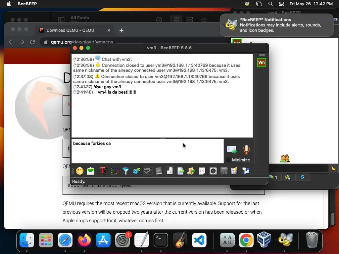
Task: Click the 'Chat with vm3.' header line
Action: pyautogui.click(x=117, y=59)
